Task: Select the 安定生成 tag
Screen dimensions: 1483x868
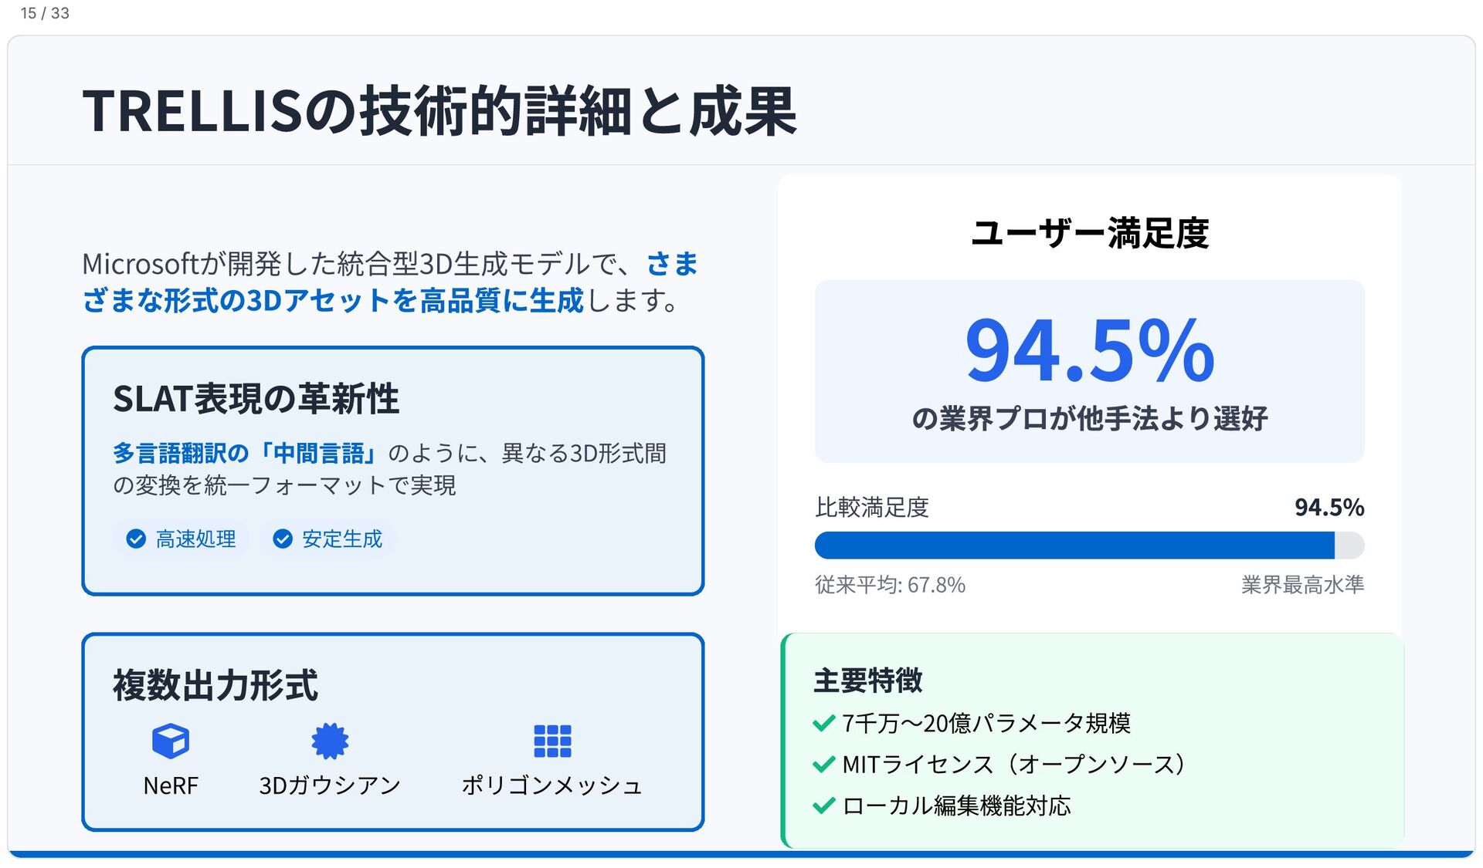Action: (x=328, y=539)
